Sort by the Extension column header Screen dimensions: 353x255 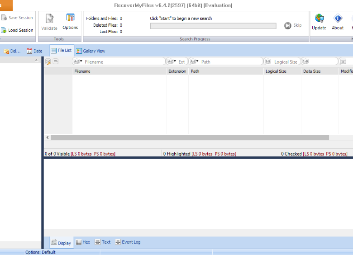177,71
